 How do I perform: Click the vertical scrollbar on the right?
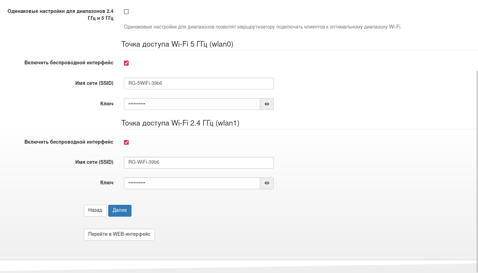(477, 170)
